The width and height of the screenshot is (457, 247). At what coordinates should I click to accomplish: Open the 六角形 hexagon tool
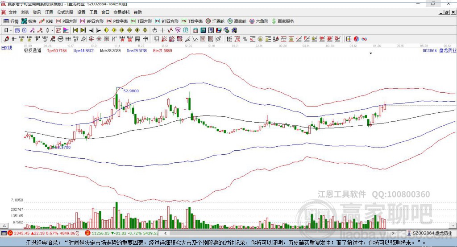click(259, 21)
